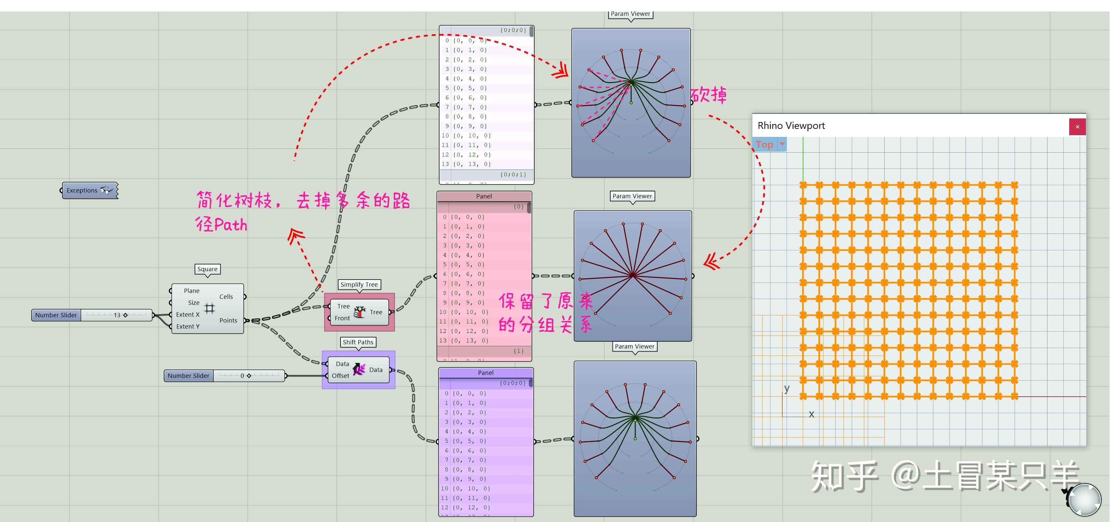Select the Exceptions parameter component
The height and width of the screenshot is (522, 1110).
[82, 190]
